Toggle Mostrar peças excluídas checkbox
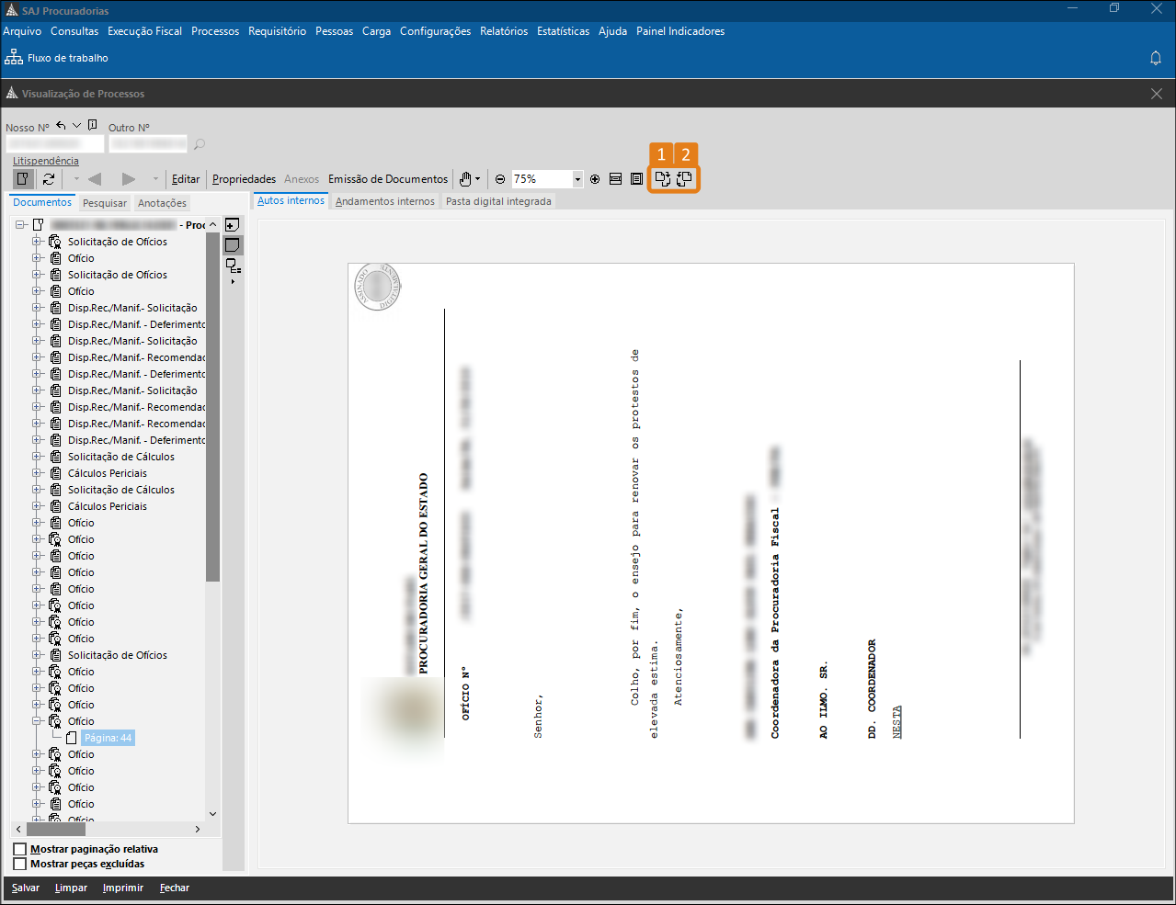The height and width of the screenshot is (905, 1176). [20, 864]
